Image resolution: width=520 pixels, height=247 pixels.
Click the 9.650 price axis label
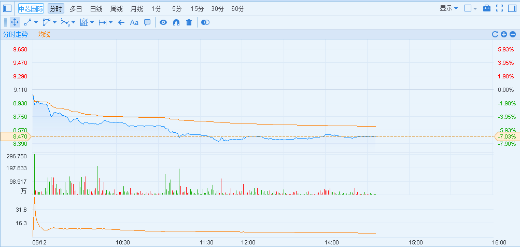(x=20, y=49)
